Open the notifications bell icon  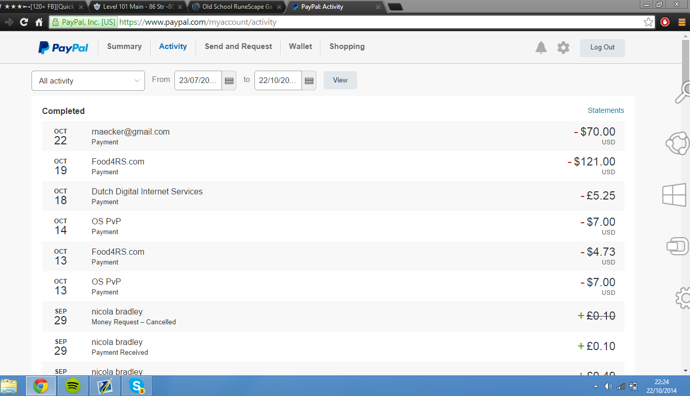point(541,48)
